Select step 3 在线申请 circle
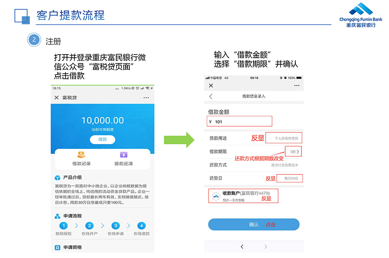The image size is (389, 258). coord(115,226)
